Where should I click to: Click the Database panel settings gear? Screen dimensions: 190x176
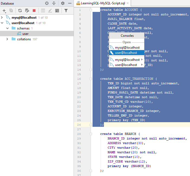(63, 3)
